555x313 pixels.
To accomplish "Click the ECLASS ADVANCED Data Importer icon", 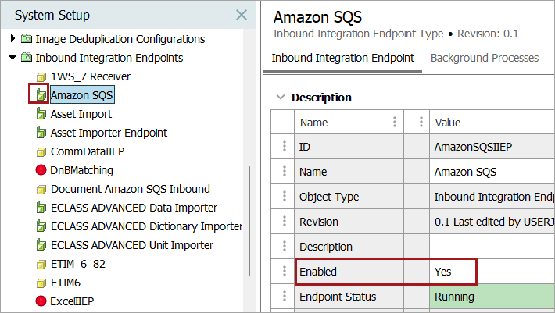I will (x=41, y=208).
